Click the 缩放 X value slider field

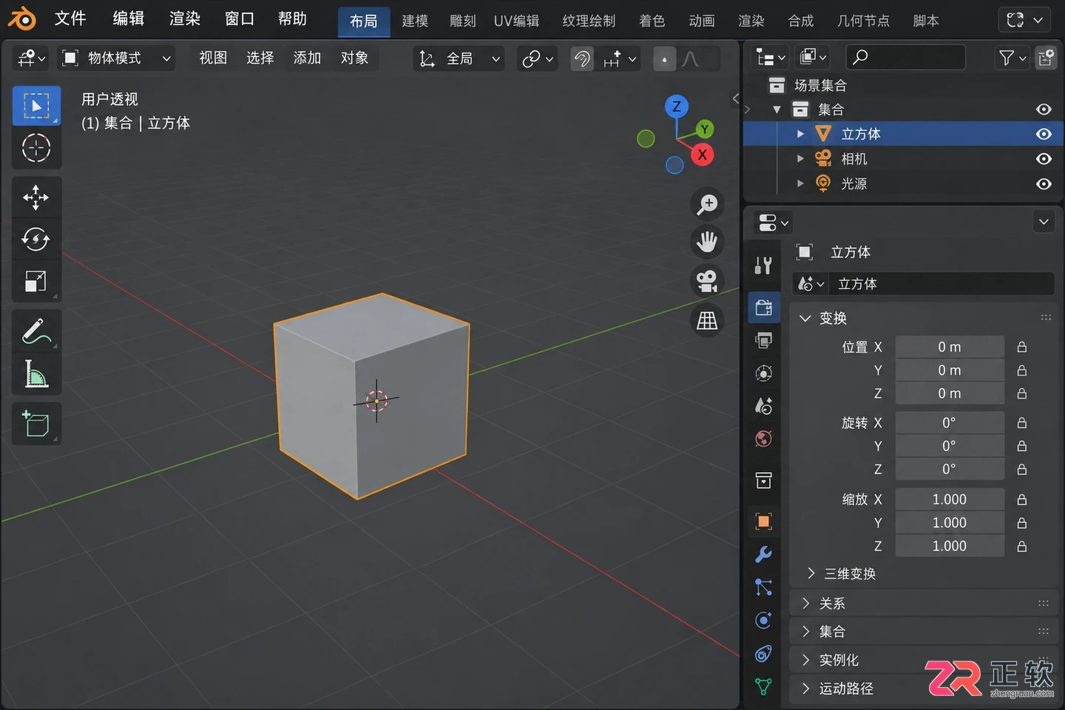click(950, 499)
